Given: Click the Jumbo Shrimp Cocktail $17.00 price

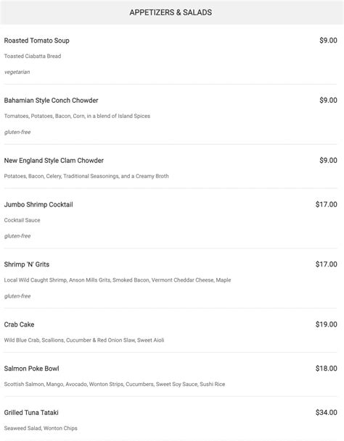Looking at the screenshot, I should tap(327, 204).
